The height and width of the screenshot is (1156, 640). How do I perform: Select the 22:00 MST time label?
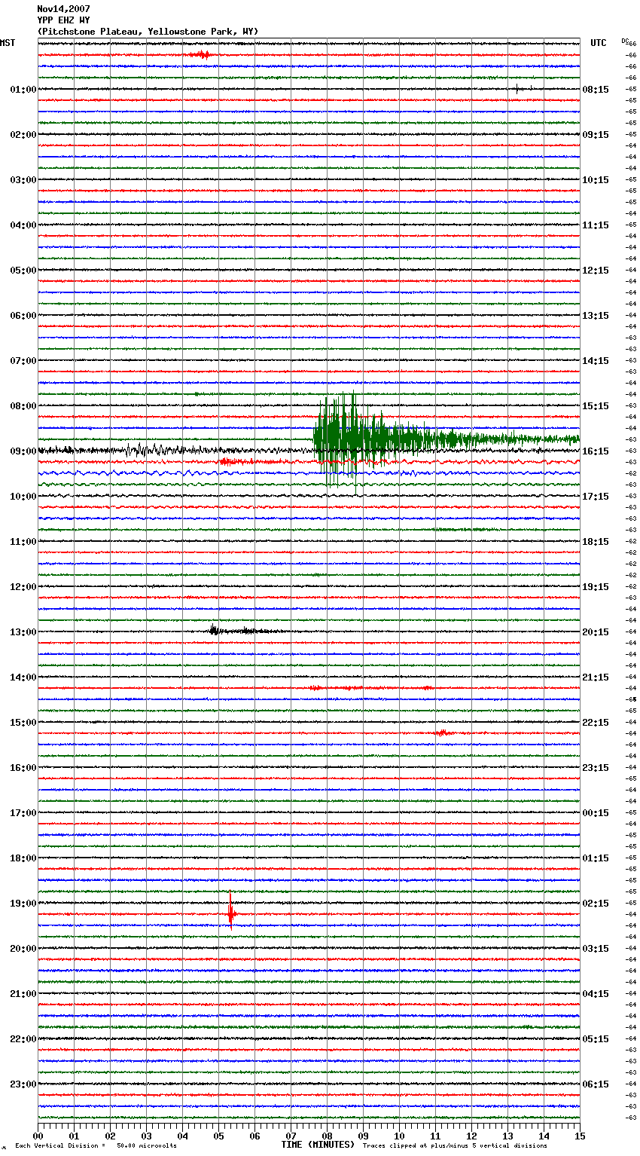click(23, 1039)
